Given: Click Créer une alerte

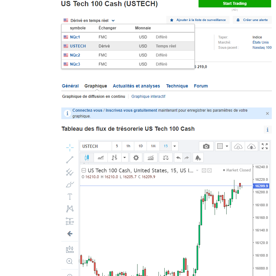Looking at the screenshot, I should (252, 20).
